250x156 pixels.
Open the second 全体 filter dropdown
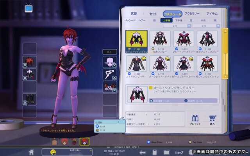point(206,26)
